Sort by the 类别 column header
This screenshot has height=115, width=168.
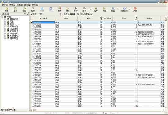[66, 19]
